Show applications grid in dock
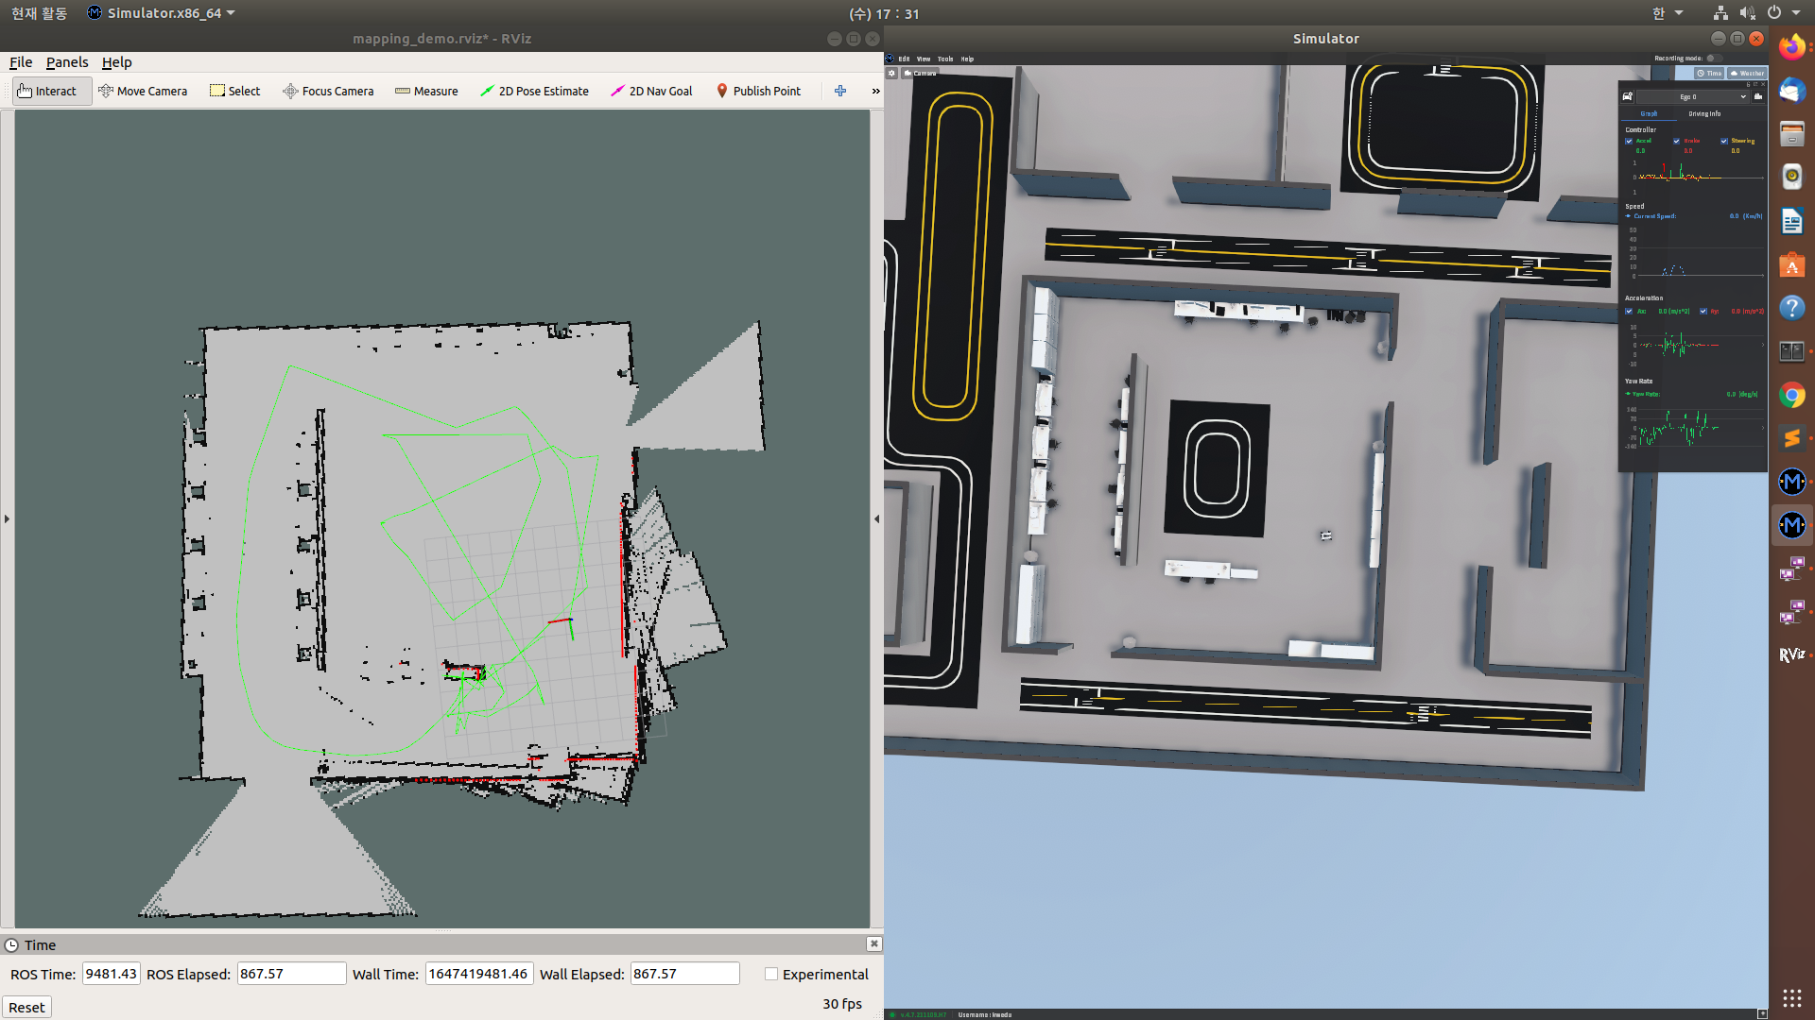This screenshot has height=1020, width=1815. (1791, 997)
